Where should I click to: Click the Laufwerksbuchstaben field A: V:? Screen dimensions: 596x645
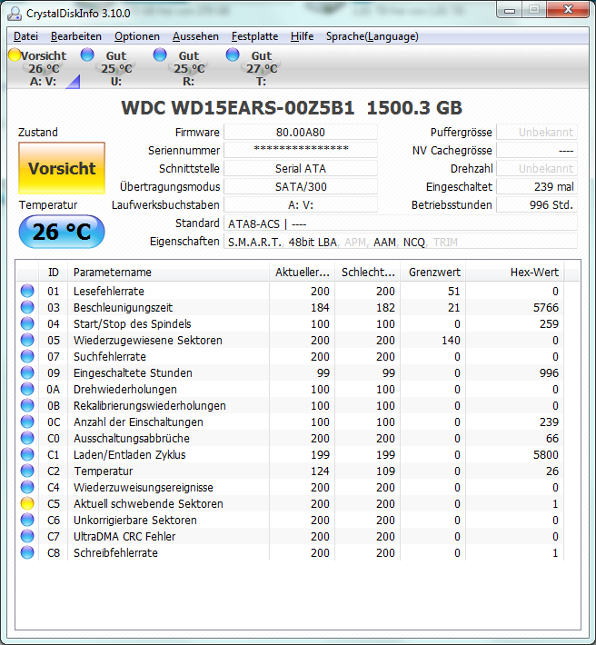click(x=301, y=204)
